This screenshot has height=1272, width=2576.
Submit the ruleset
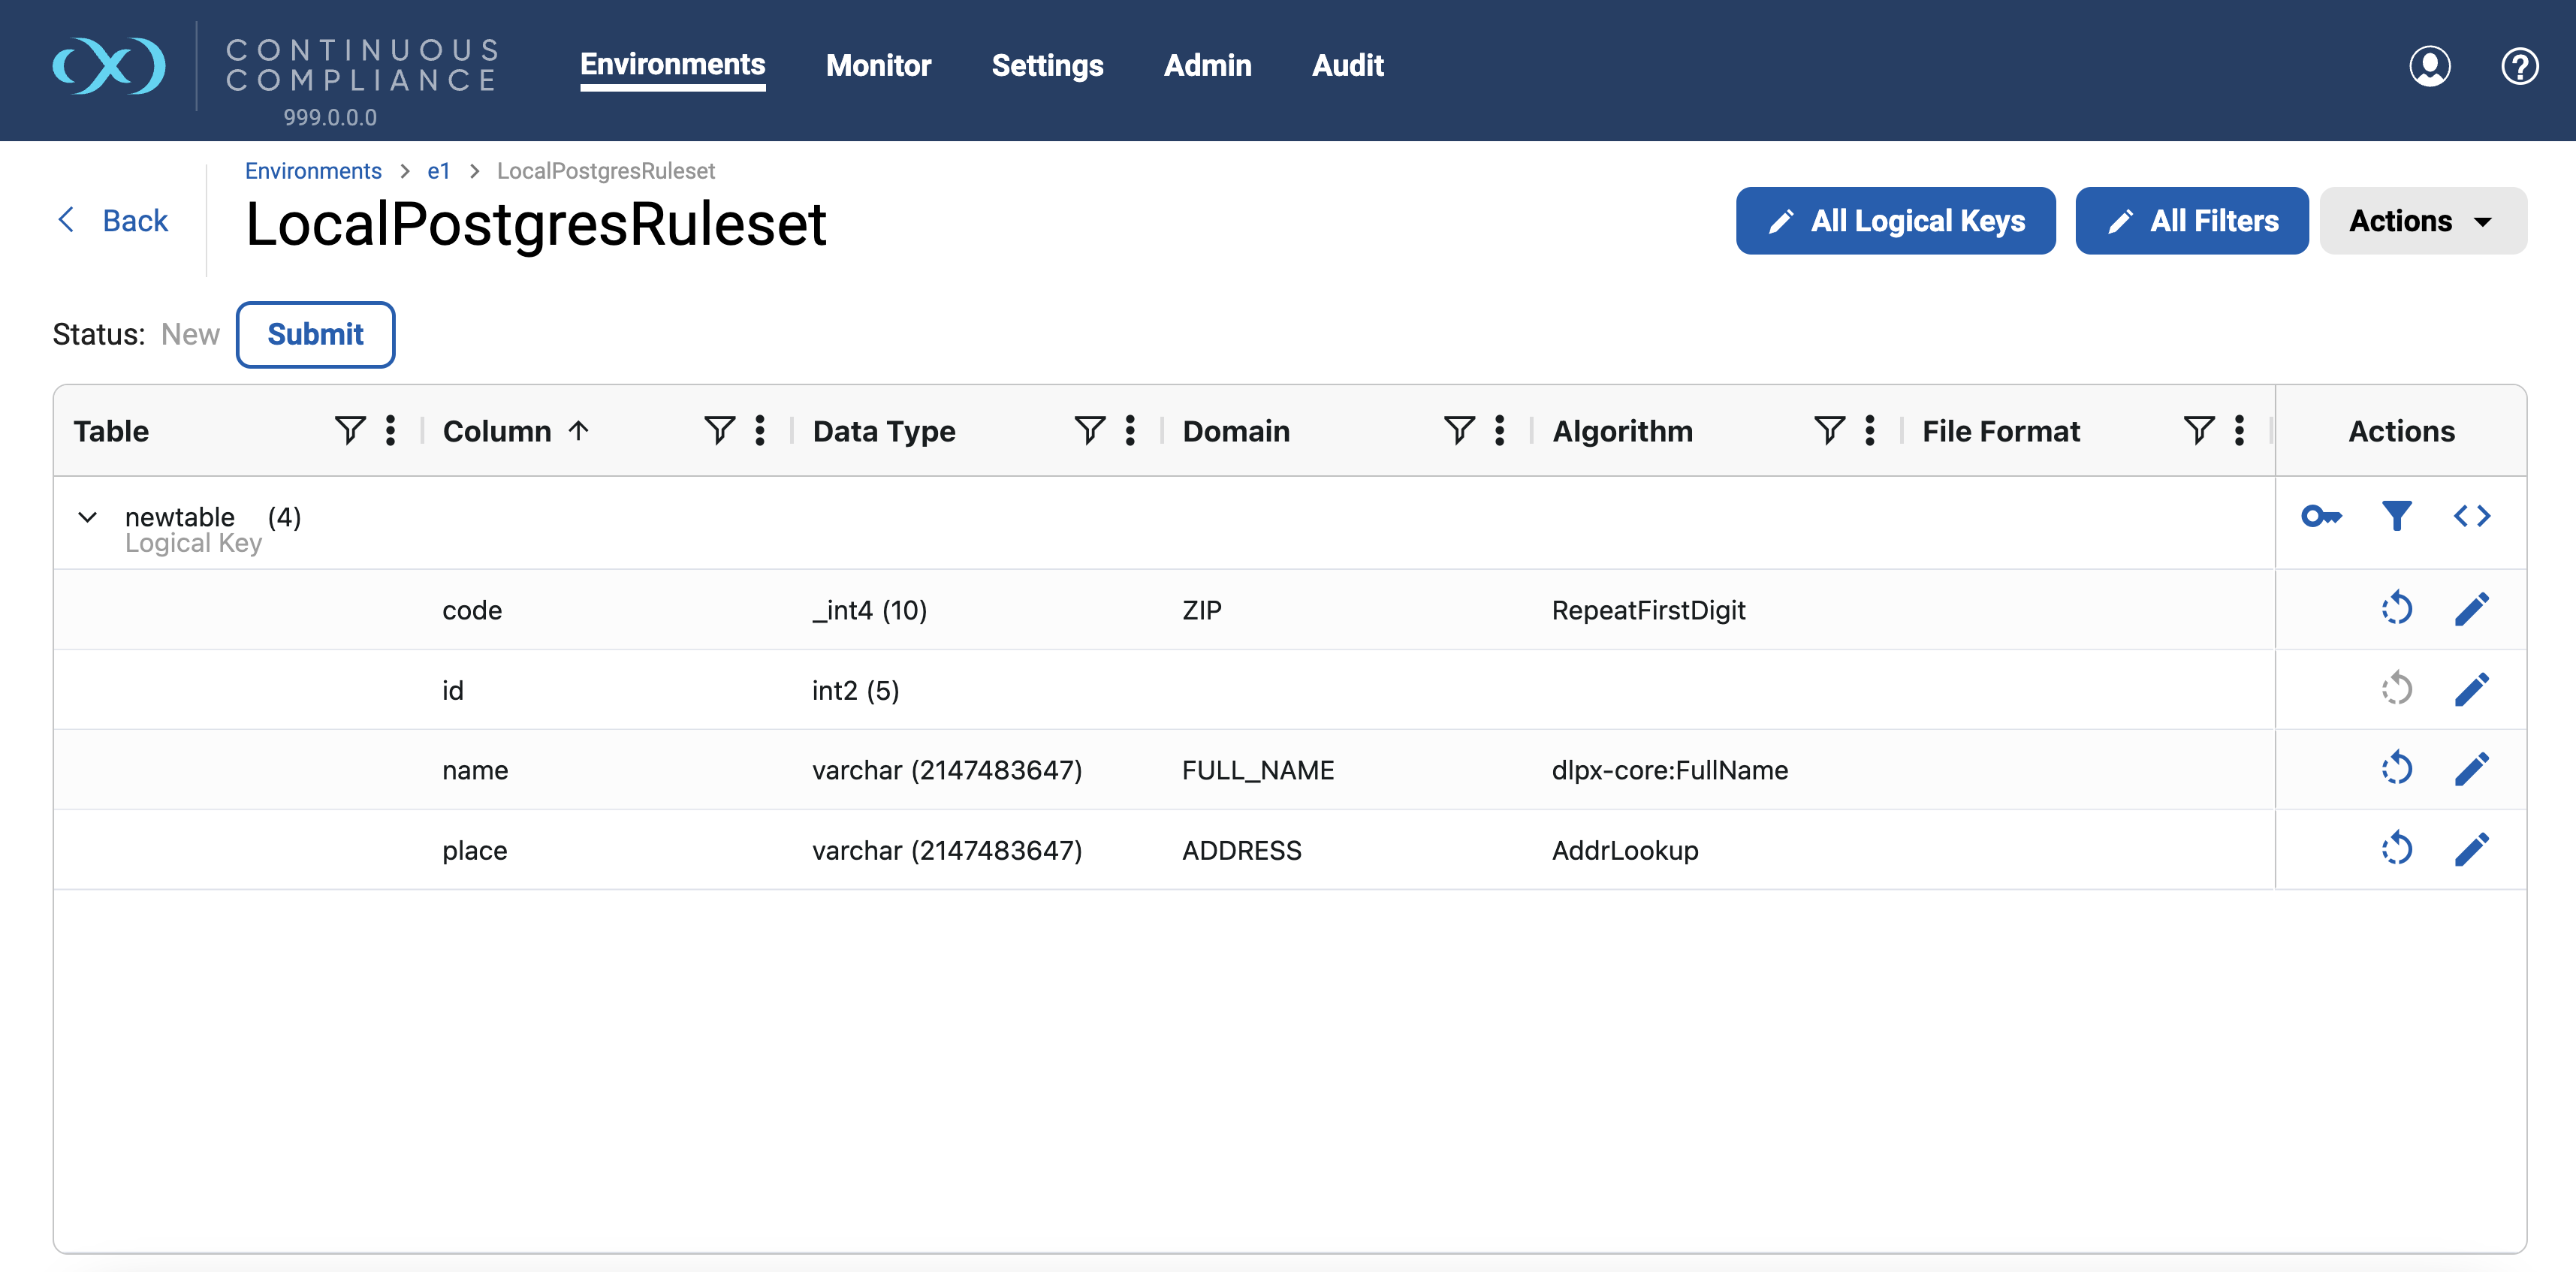pos(315,334)
